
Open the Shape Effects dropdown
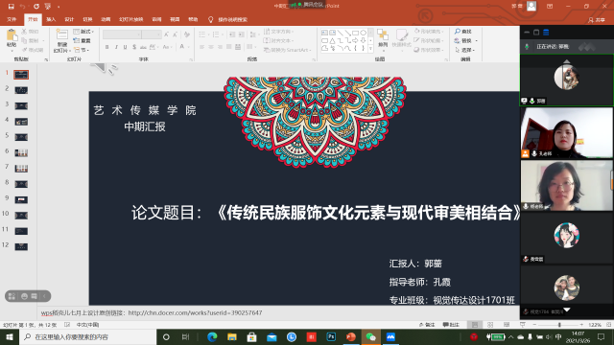point(429,50)
